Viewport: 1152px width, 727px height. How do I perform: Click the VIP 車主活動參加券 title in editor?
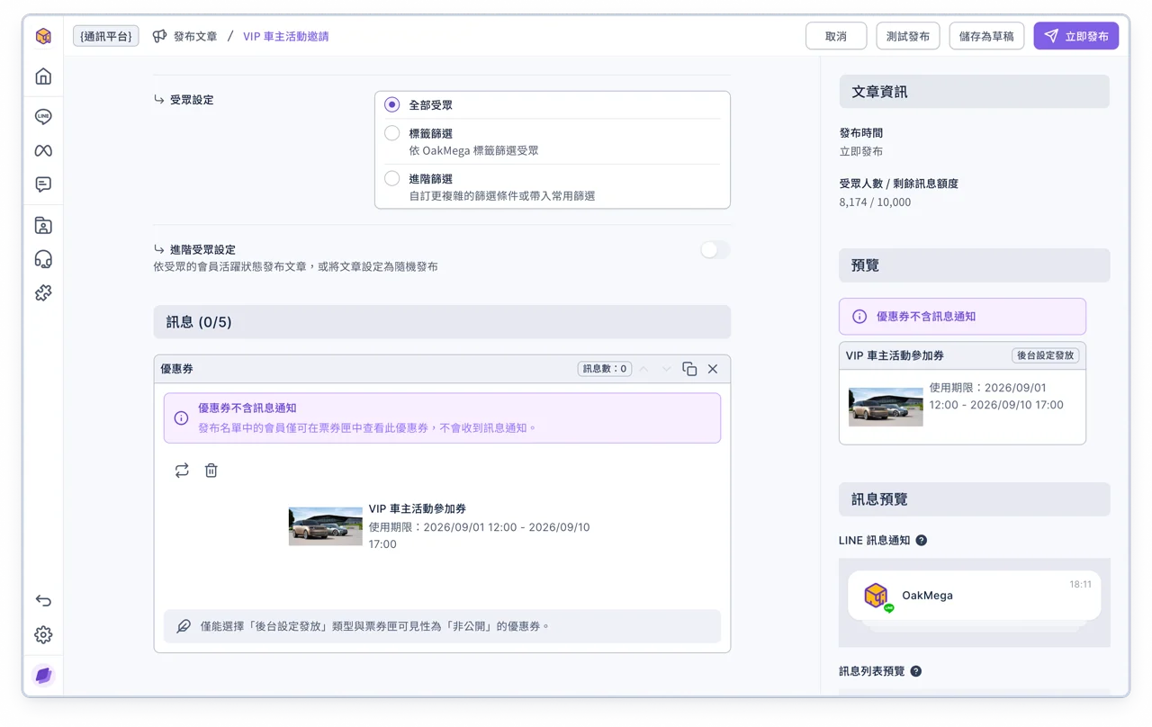[x=418, y=508]
